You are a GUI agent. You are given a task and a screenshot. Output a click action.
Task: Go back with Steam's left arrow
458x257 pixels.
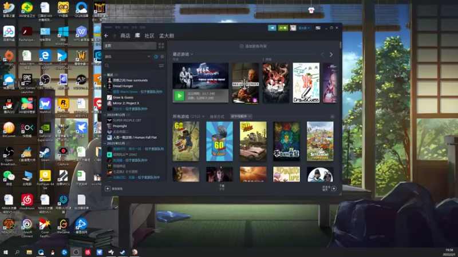click(x=106, y=35)
